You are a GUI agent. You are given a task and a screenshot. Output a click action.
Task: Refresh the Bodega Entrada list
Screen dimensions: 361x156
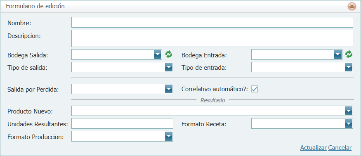[349, 54]
